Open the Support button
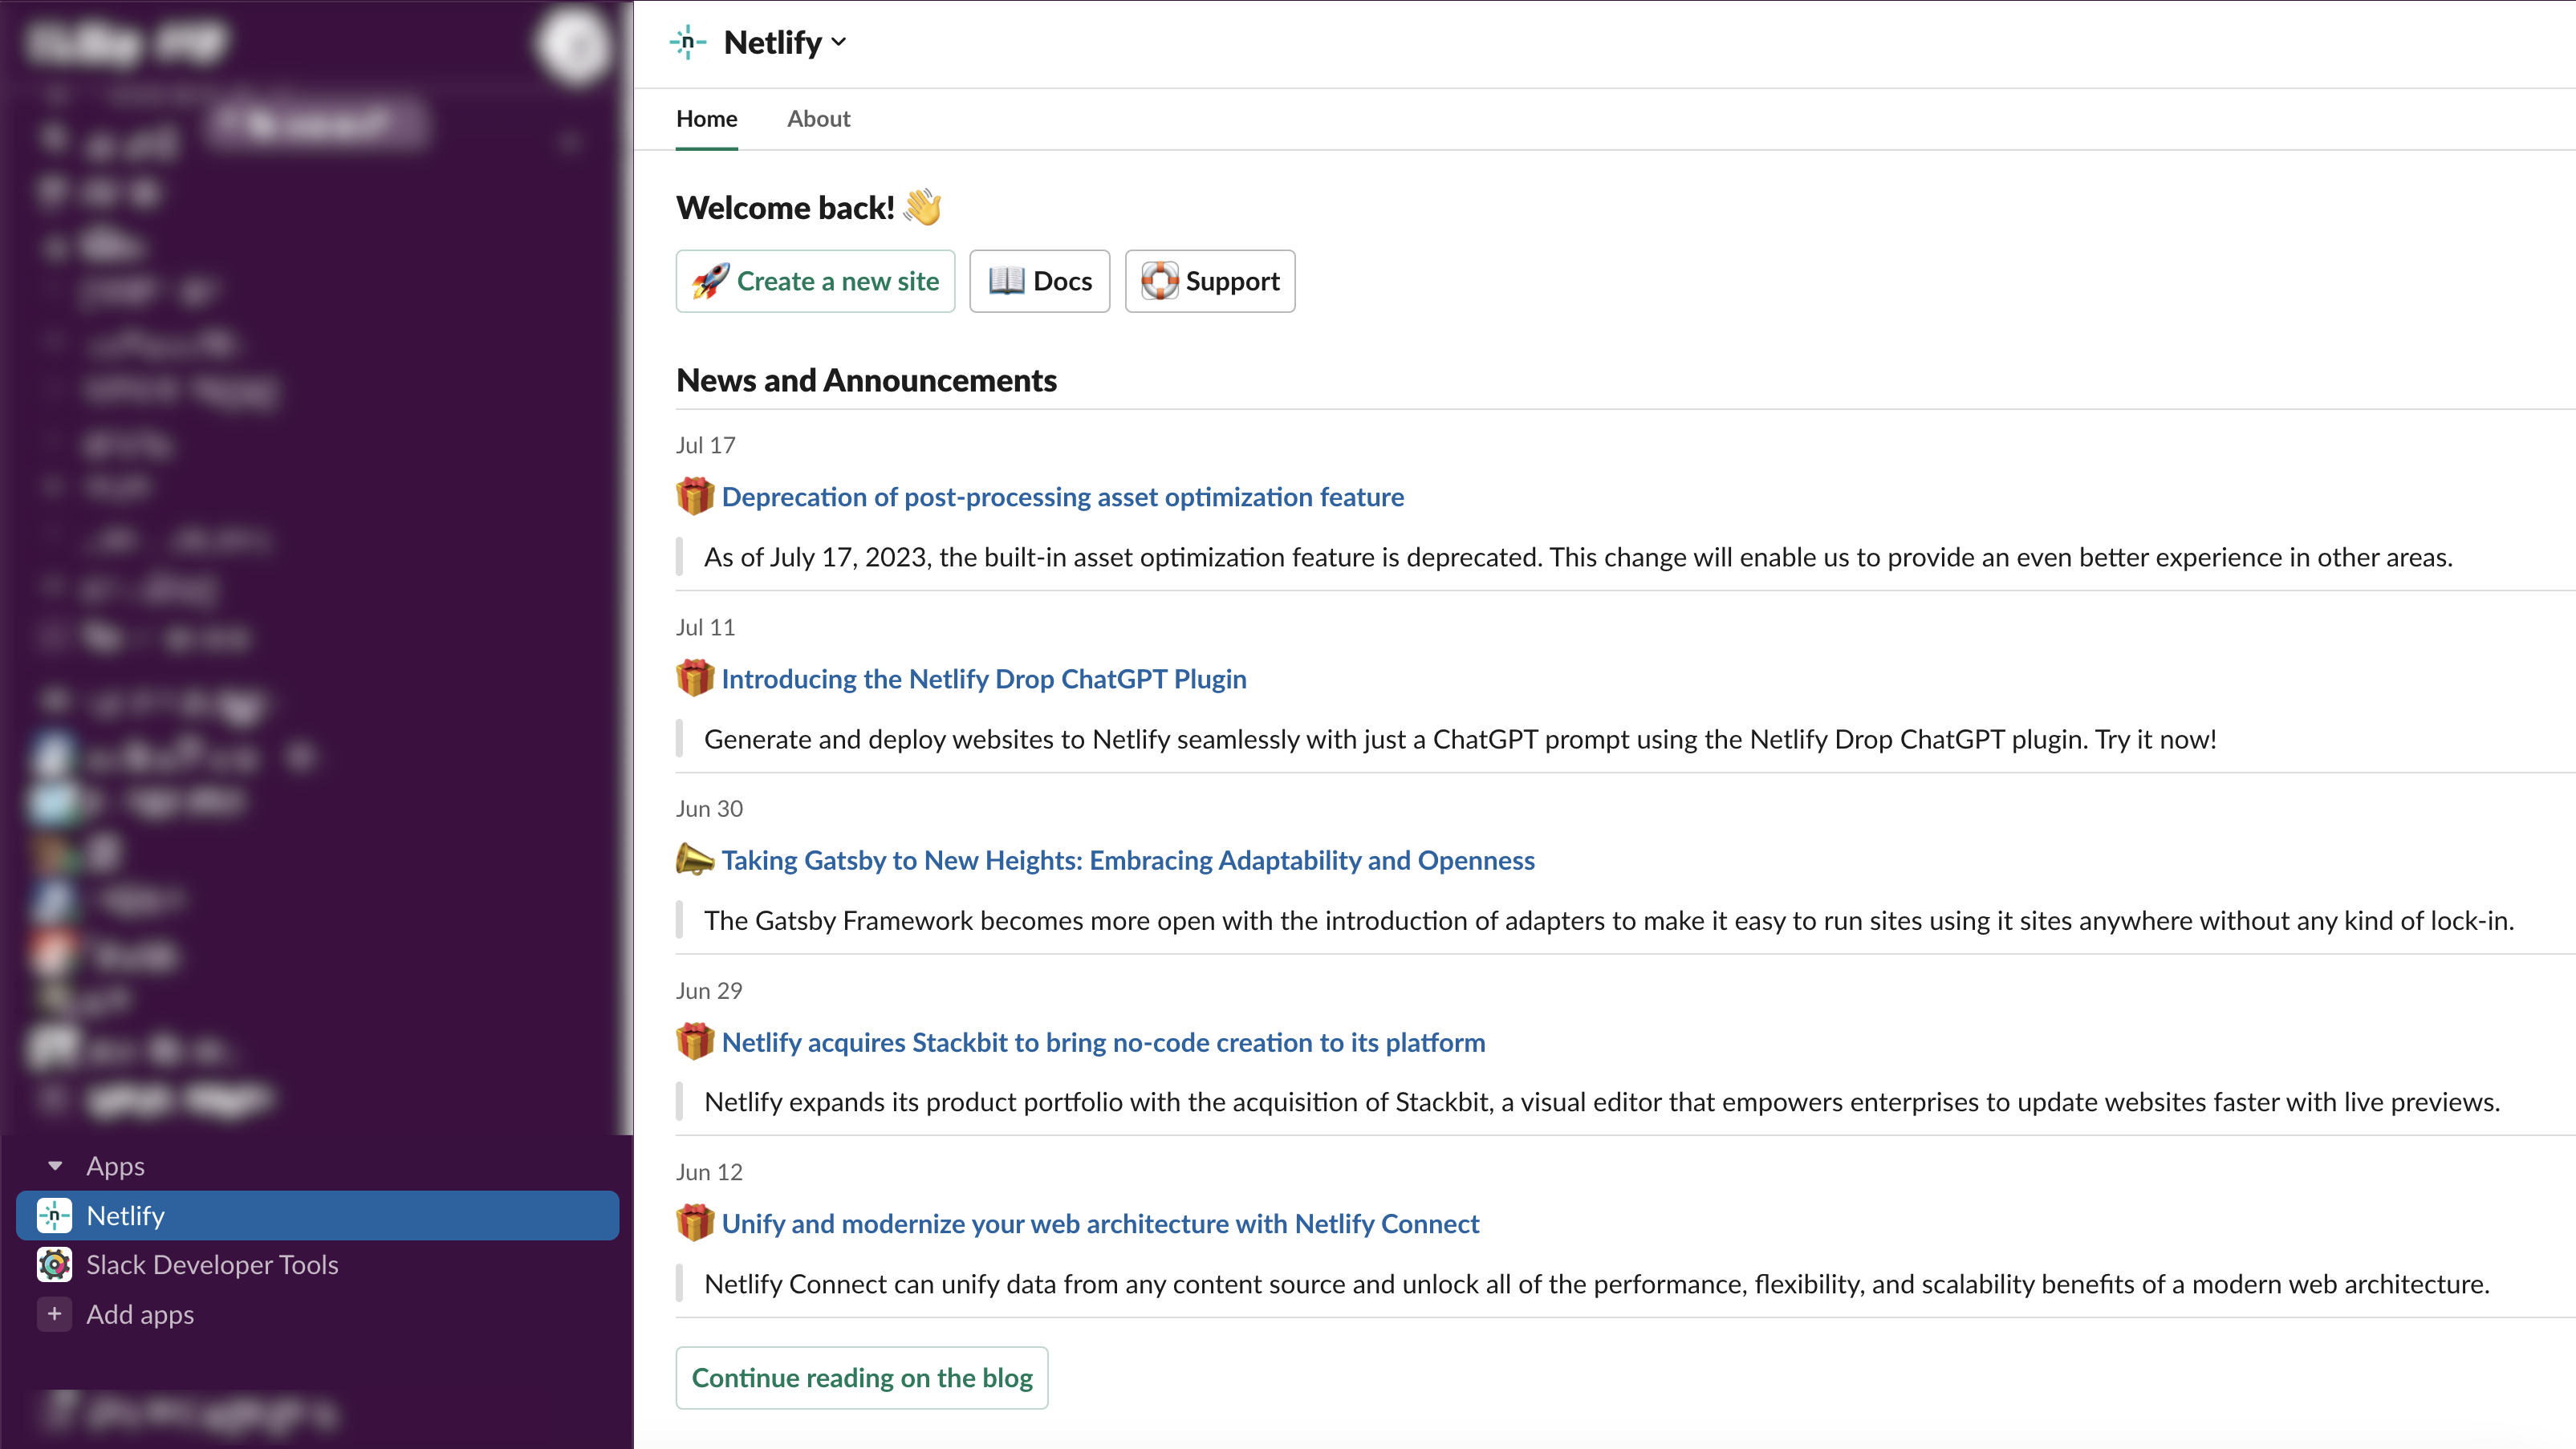 tap(1209, 281)
